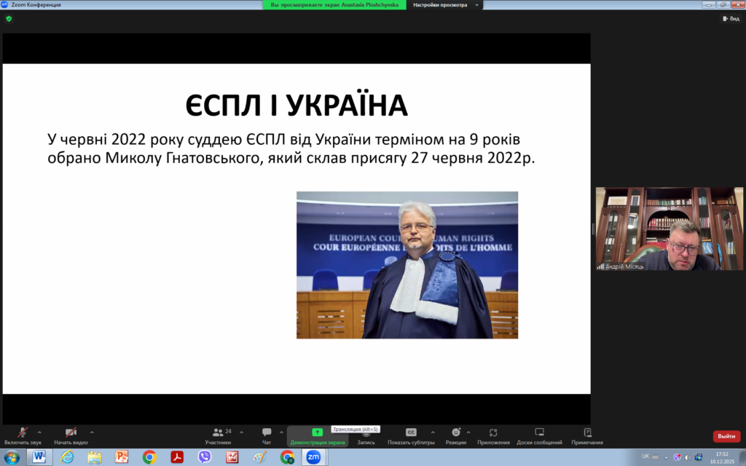Open Примечания notes

(587, 435)
